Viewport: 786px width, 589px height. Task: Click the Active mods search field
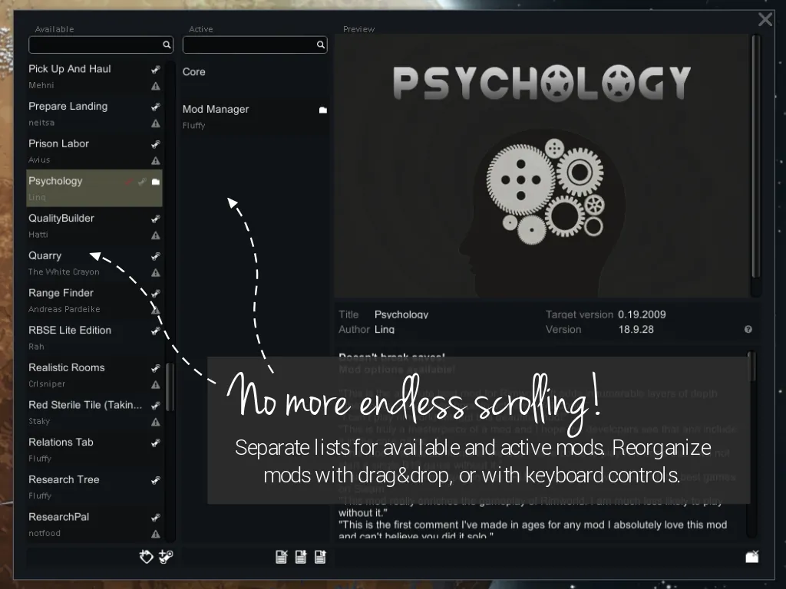pyautogui.click(x=249, y=45)
